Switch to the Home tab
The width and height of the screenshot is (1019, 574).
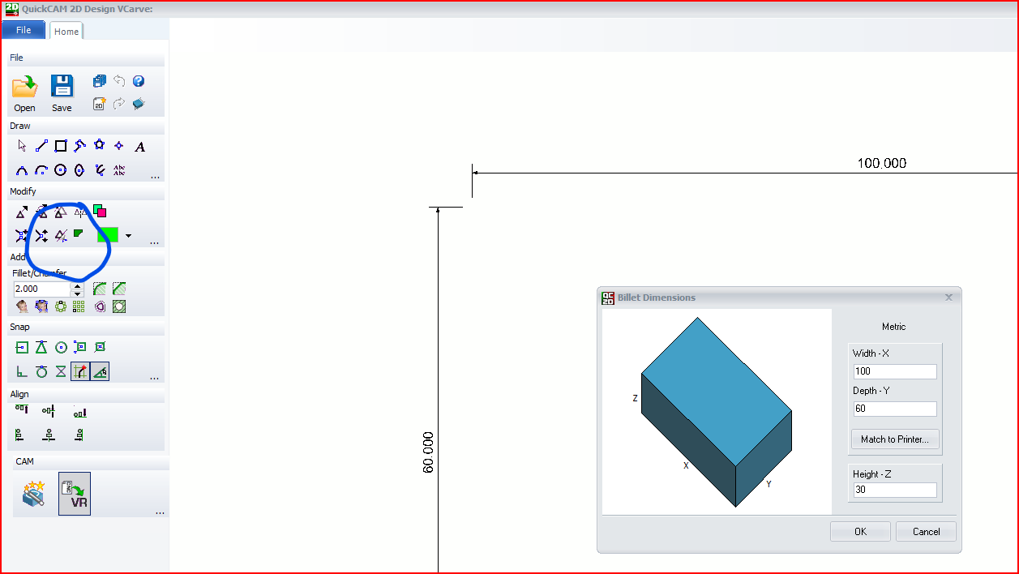click(66, 32)
